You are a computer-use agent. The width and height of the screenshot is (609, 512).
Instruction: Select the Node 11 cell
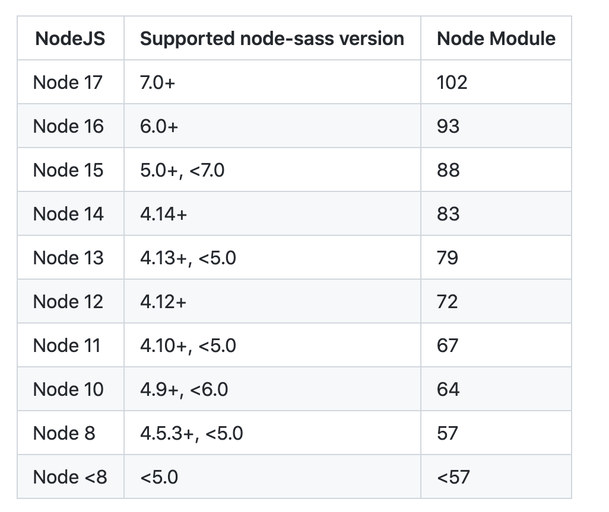tap(67, 345)
